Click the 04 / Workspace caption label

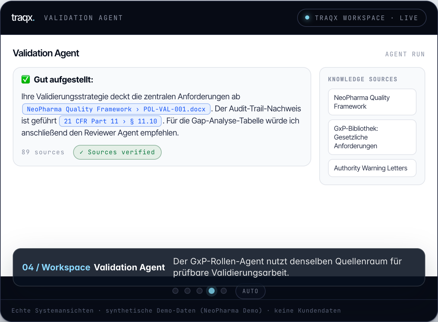click(56, 267)
